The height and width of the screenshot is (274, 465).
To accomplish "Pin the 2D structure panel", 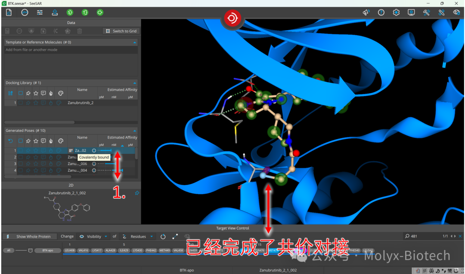I will (137, 193).
